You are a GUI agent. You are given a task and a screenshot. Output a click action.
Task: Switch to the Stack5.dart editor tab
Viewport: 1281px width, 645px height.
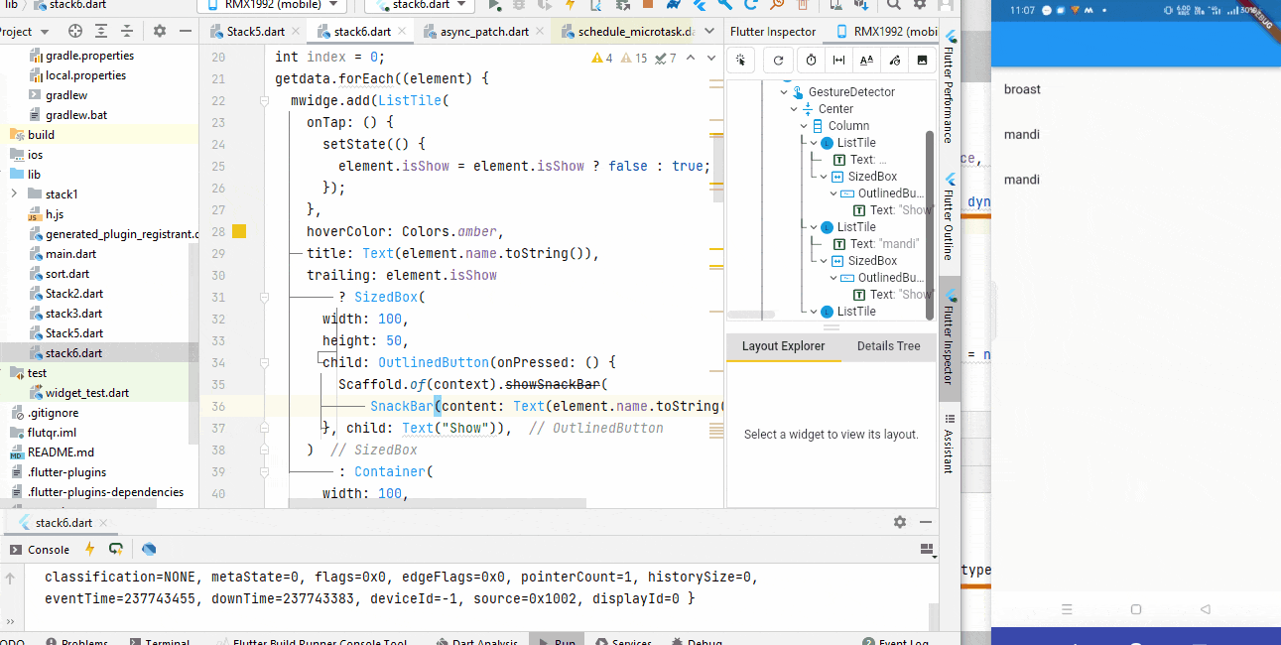point(249,32)
